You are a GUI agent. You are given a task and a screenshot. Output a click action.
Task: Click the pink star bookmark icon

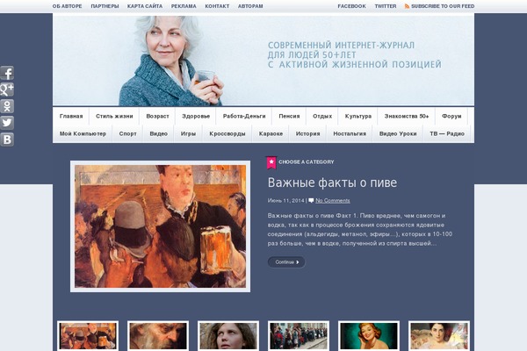coord(271,162)
